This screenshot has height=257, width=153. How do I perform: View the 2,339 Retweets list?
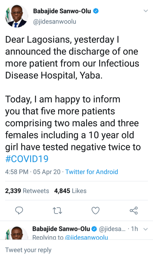pyautogui.click(x=27, y=191)
